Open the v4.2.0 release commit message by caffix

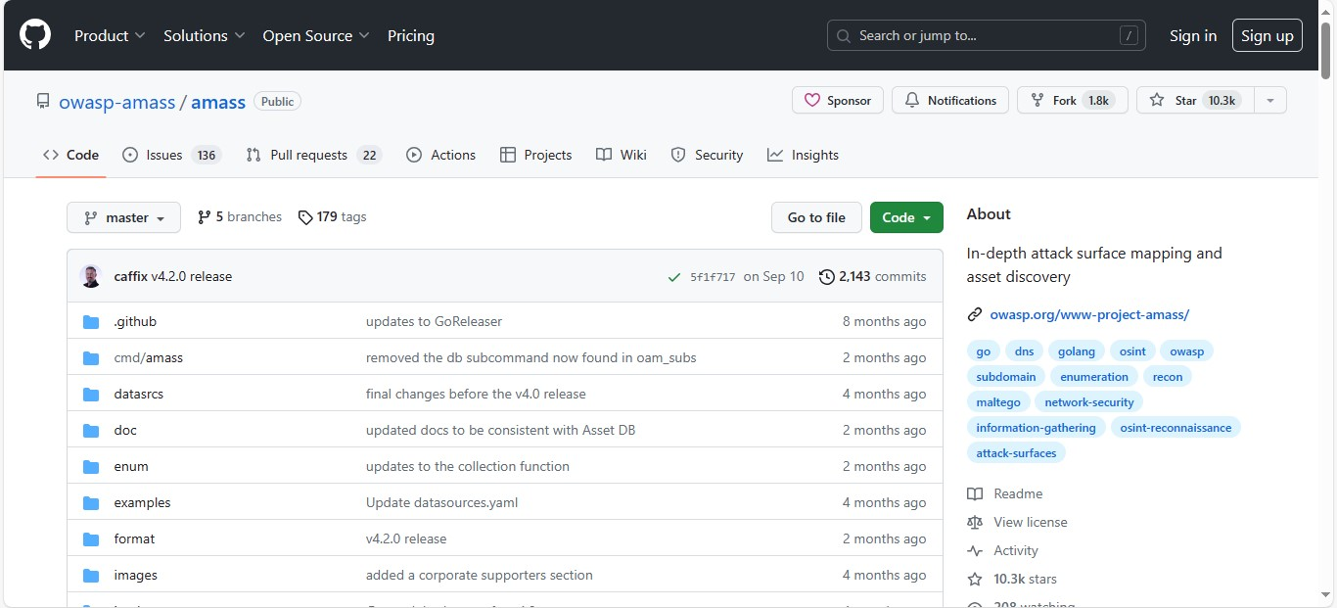point(192,277)
